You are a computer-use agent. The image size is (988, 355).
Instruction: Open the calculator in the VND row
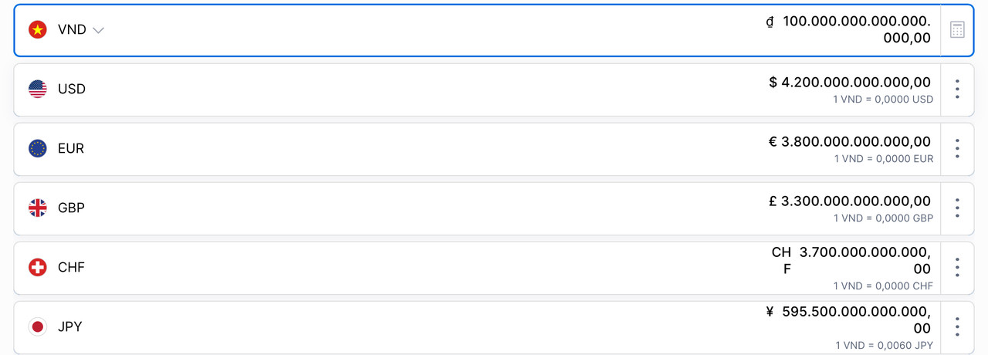[957, 30]
